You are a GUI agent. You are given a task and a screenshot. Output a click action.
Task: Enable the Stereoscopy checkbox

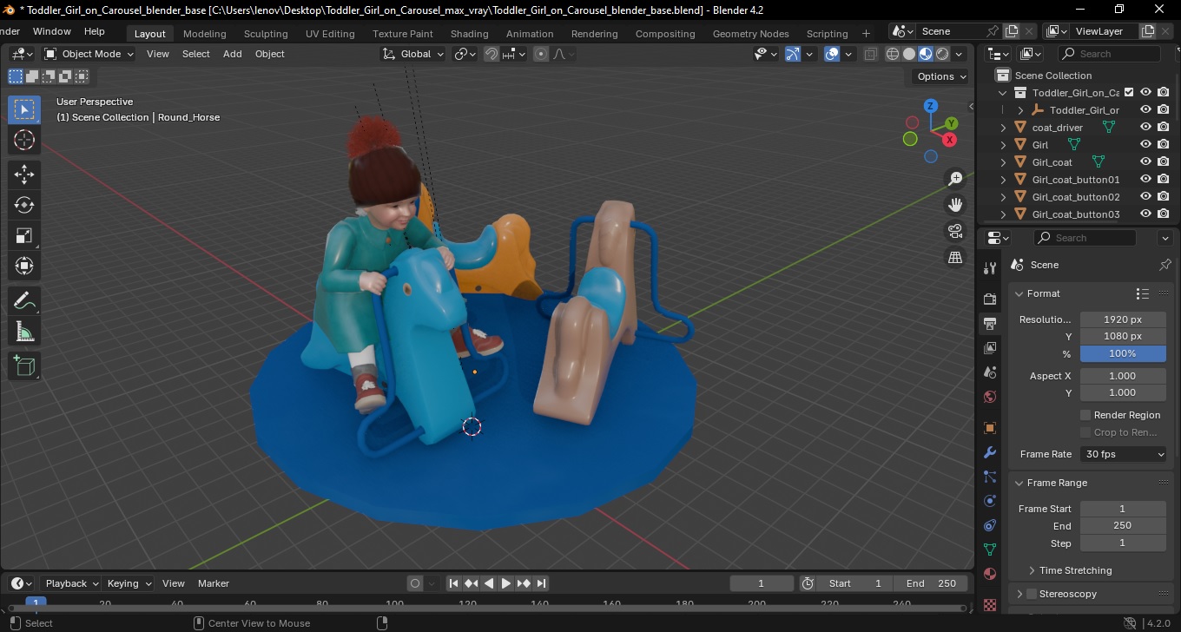coord(1032,594)
